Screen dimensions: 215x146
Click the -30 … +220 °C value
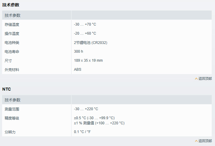86,109
